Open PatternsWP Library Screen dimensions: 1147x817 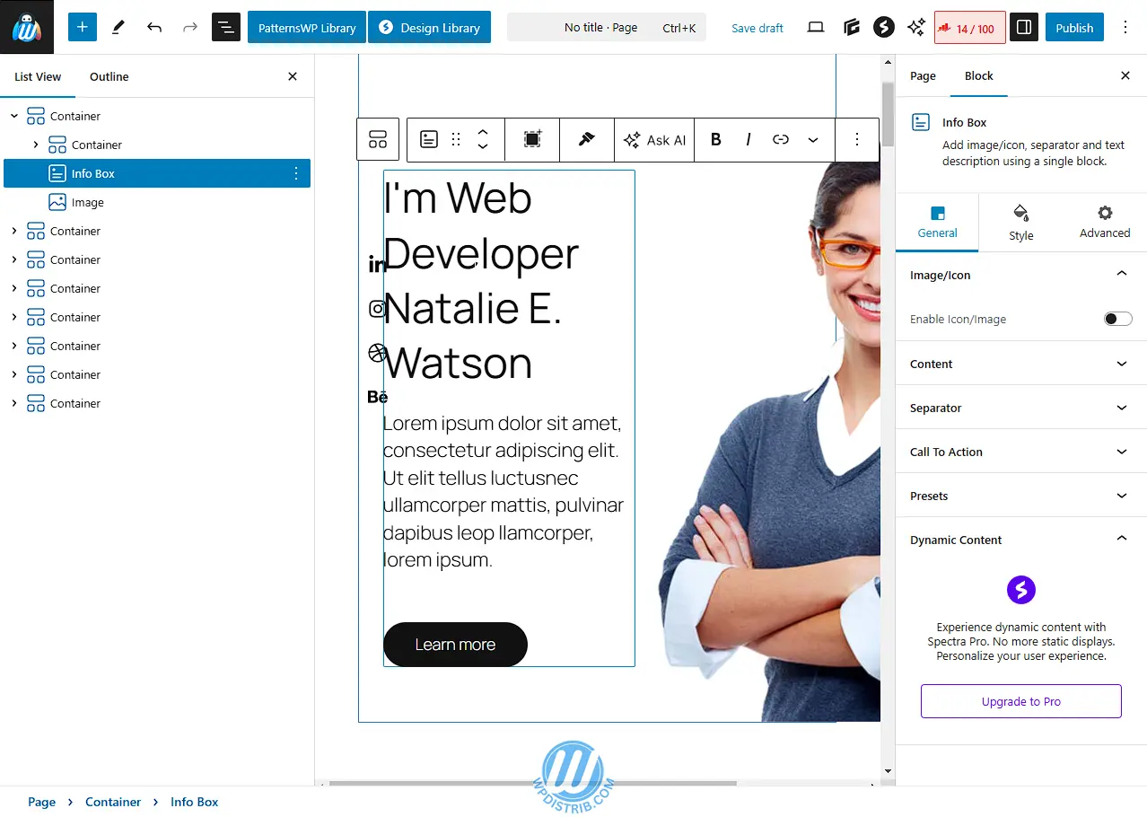click(307, 27)
